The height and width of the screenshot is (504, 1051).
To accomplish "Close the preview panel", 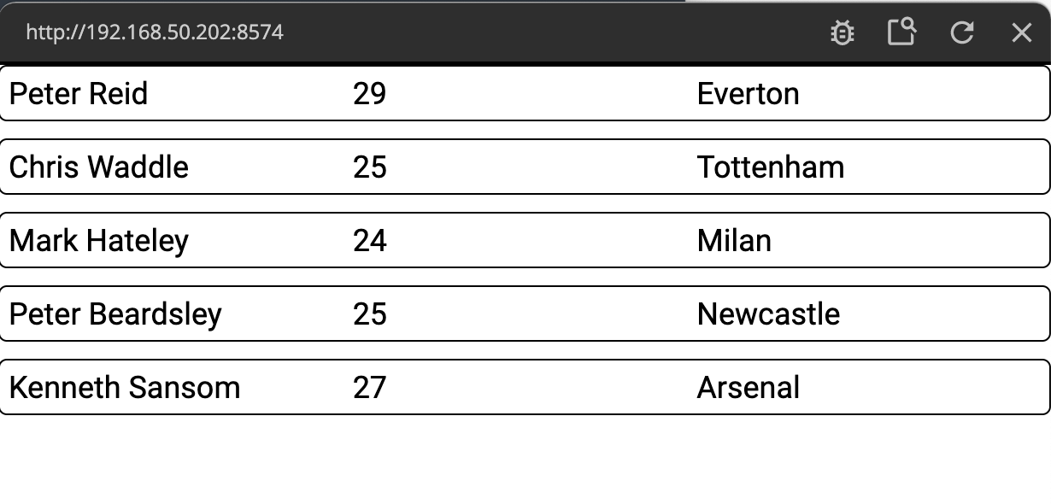I will tap(1021, 32).
